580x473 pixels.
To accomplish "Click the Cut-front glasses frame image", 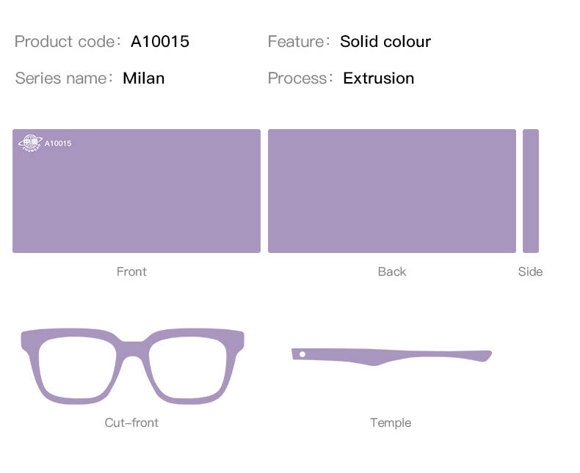I will 132,366.
